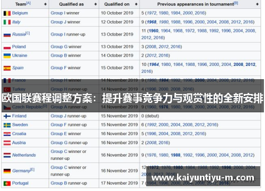Open bold 1988 link in Netherlands row

pyautogui.click(x=176, y=155)
